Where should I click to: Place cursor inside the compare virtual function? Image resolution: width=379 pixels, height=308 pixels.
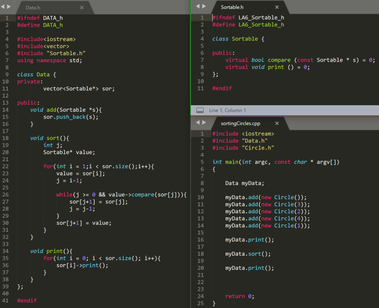(279, 60)
